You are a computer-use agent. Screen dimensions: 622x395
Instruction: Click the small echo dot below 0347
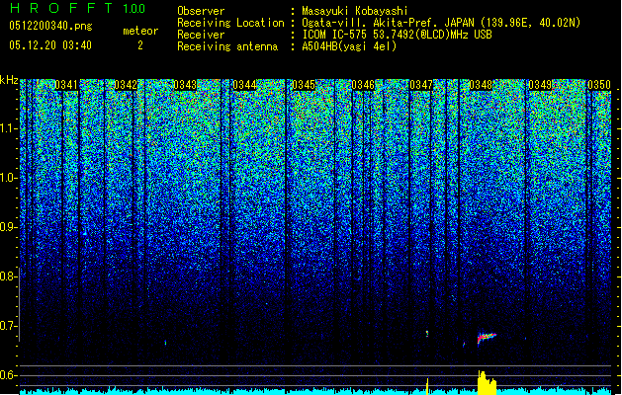point(427,333)
